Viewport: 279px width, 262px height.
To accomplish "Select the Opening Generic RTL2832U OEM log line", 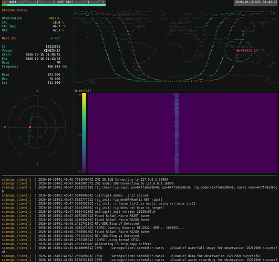I will 140,228.
